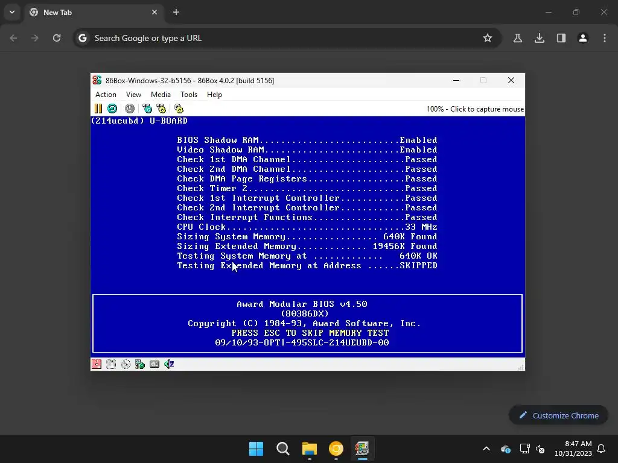618x463 pixels.
Task: Minimize the 86Box window
Action: tap(456, 80)
